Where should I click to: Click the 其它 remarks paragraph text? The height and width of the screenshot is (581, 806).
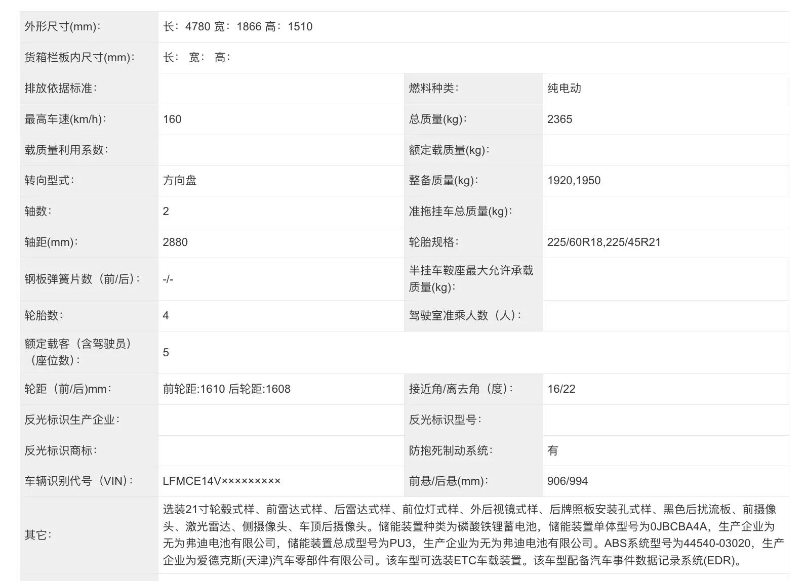pos(473,535)
